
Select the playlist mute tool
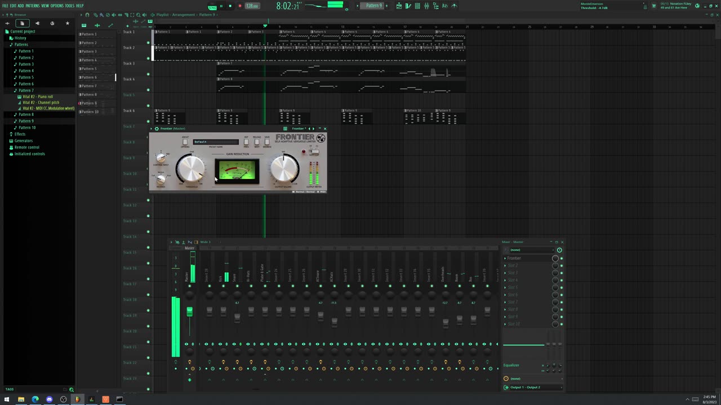point(114,15)
